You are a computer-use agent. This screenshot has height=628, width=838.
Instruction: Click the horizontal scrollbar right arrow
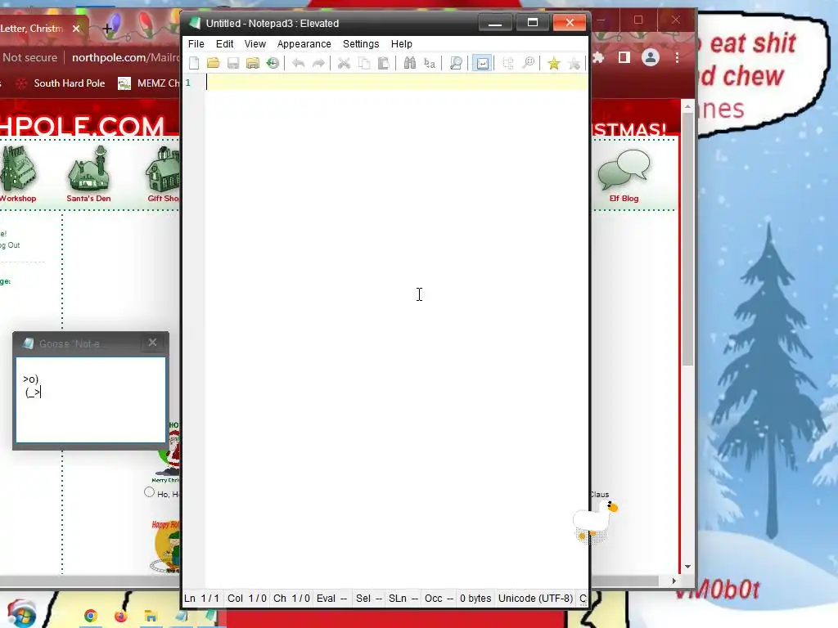click(674, 581)
